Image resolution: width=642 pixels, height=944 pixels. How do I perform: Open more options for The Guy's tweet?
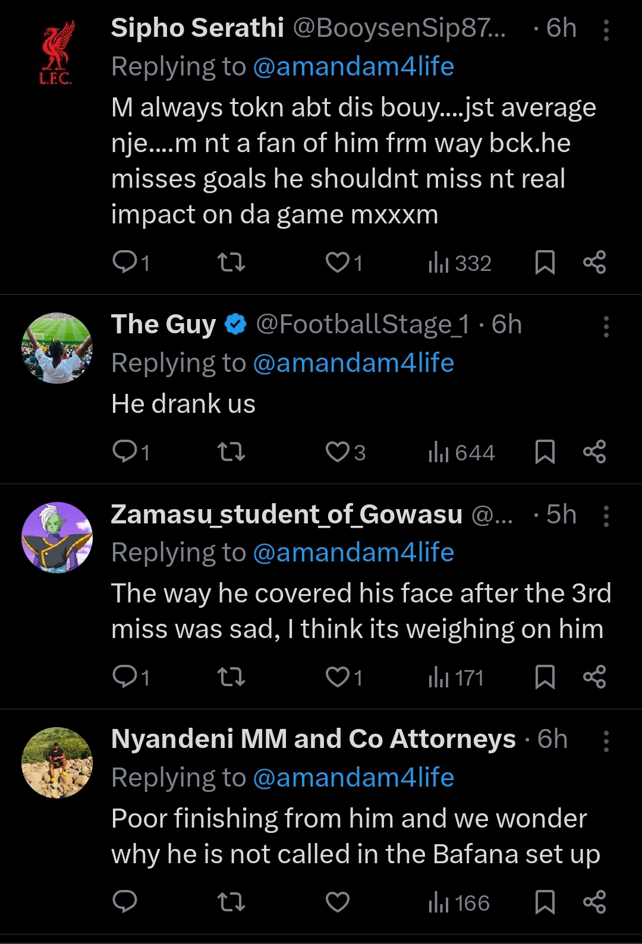point(606,327)
